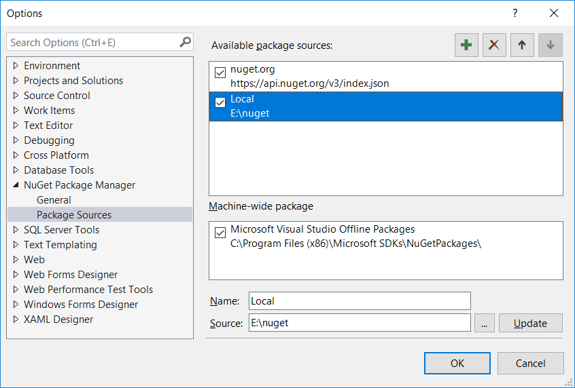
Task: Click the OK button
Action: pos(457,363)
